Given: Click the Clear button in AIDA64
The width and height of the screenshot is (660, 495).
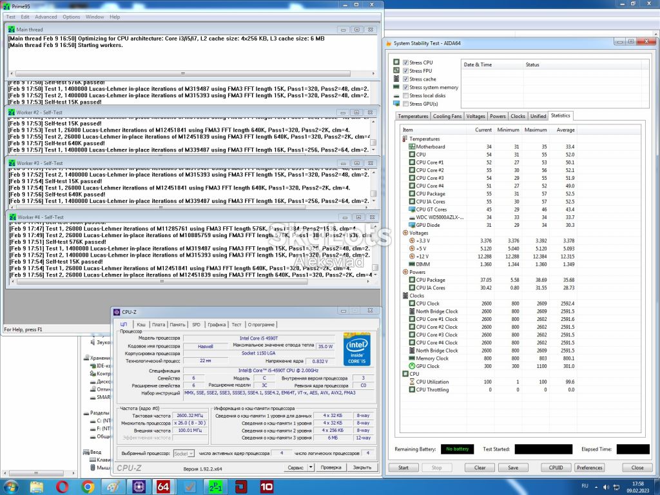Looking at the screenshot, I should click(x=480, y=468).
